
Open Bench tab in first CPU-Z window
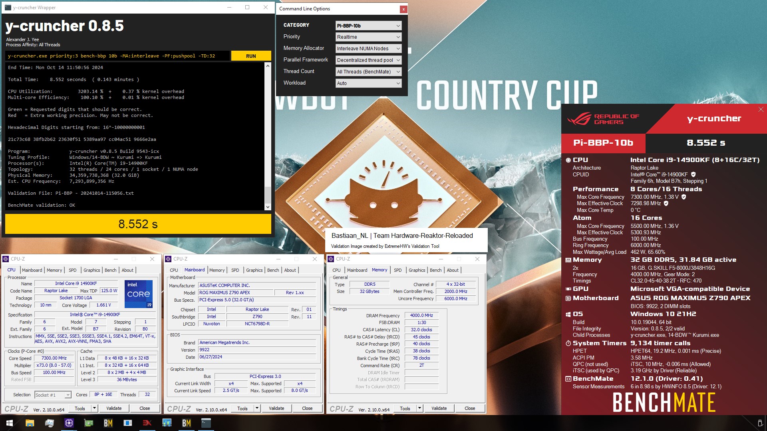point(110,270)
